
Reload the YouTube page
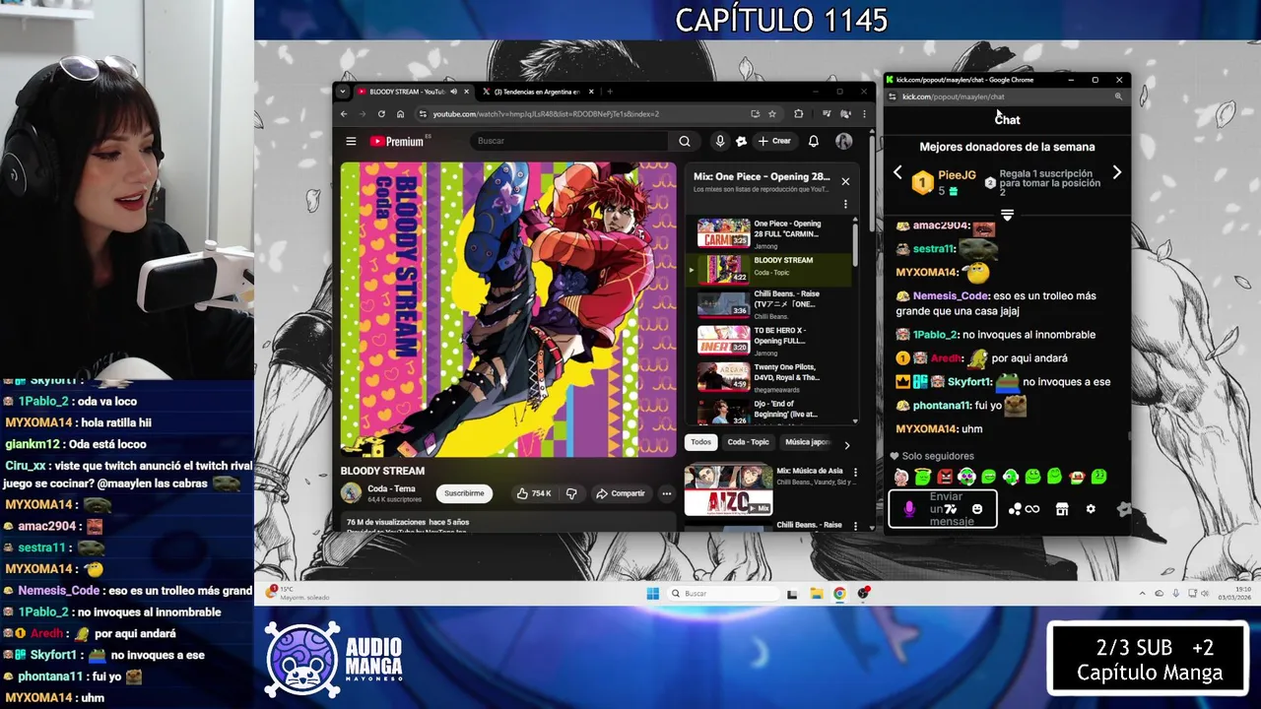(381, 113)
